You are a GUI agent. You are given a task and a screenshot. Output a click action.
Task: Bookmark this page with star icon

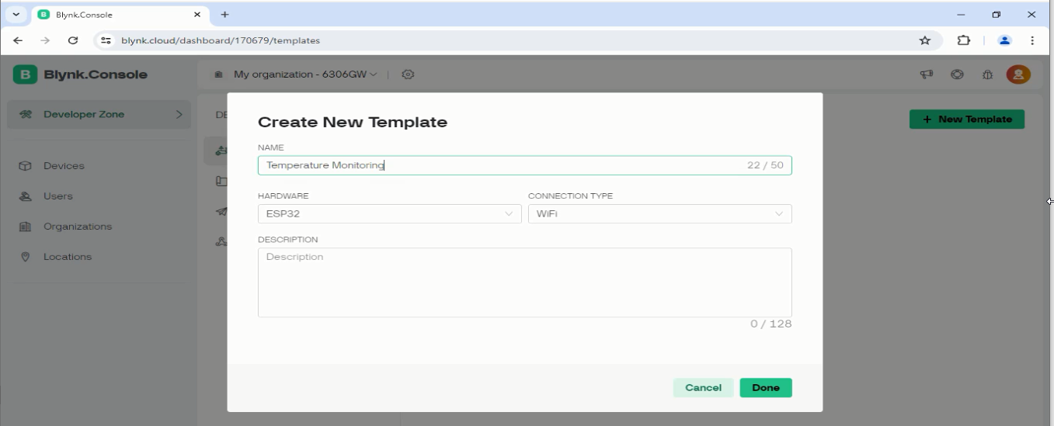point(924,40)
